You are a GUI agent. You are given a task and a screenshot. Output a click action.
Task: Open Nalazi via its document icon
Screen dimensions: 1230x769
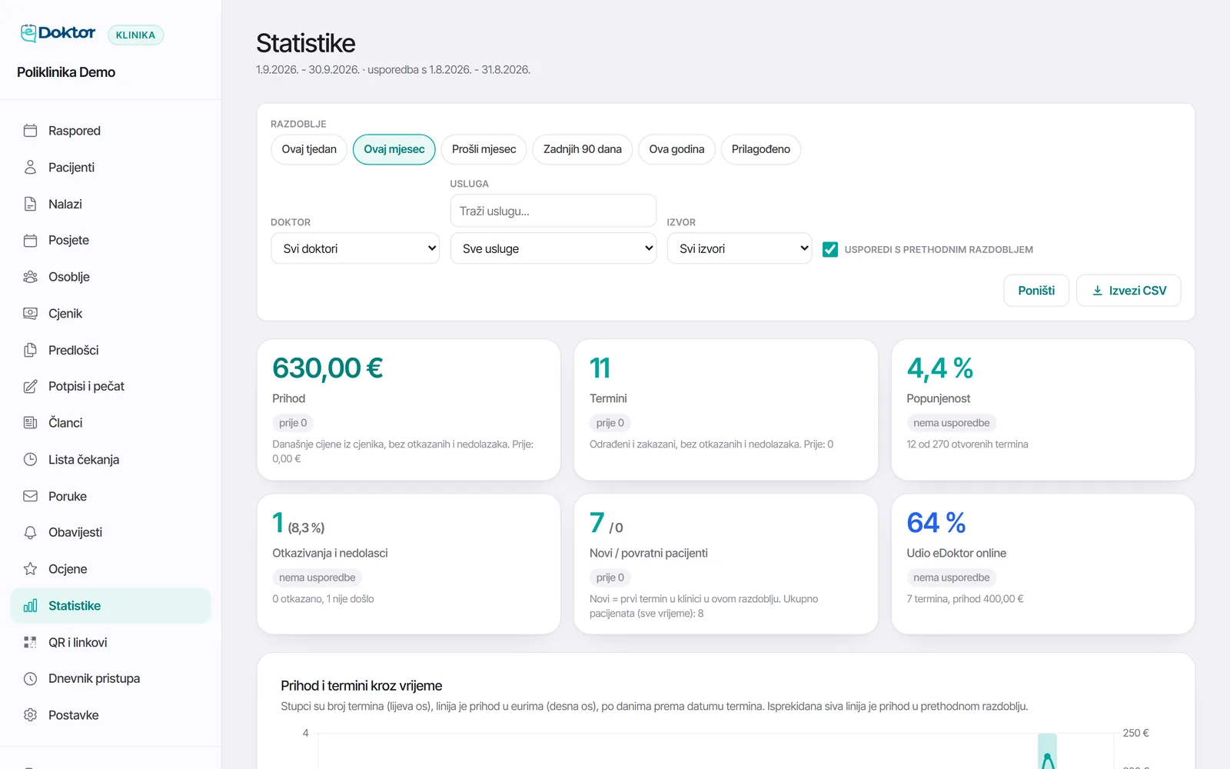[x=30, y=204]
